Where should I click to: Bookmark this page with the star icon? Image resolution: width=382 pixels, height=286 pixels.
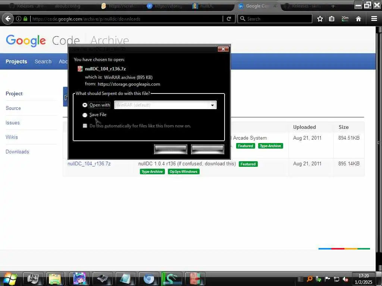tap(320, 19)
